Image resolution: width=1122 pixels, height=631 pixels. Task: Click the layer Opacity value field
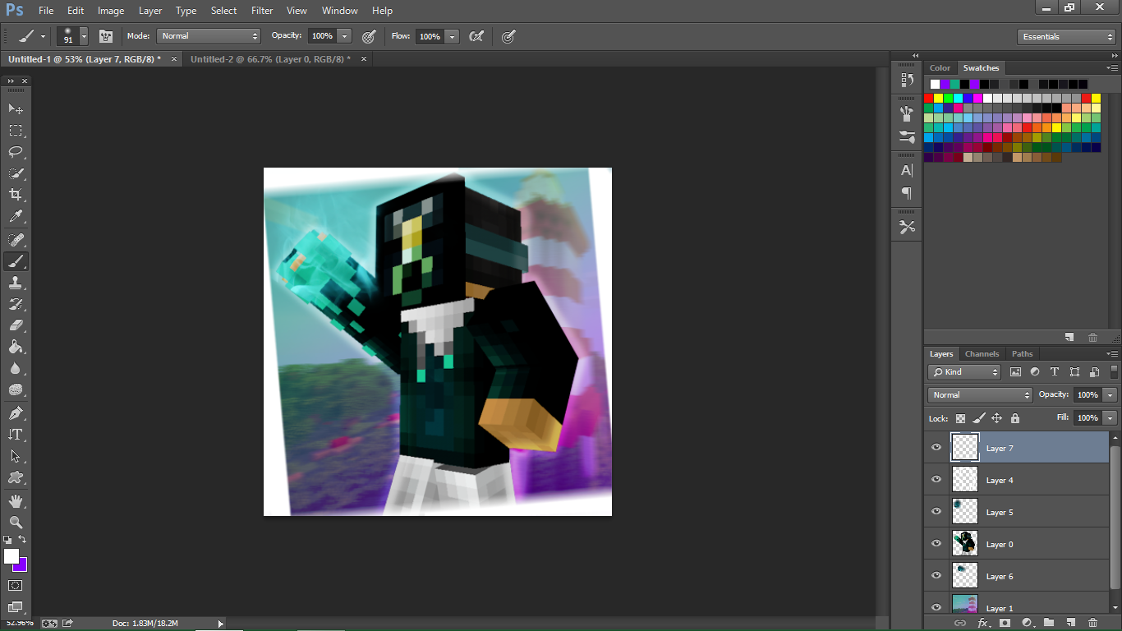[1088, 395]
